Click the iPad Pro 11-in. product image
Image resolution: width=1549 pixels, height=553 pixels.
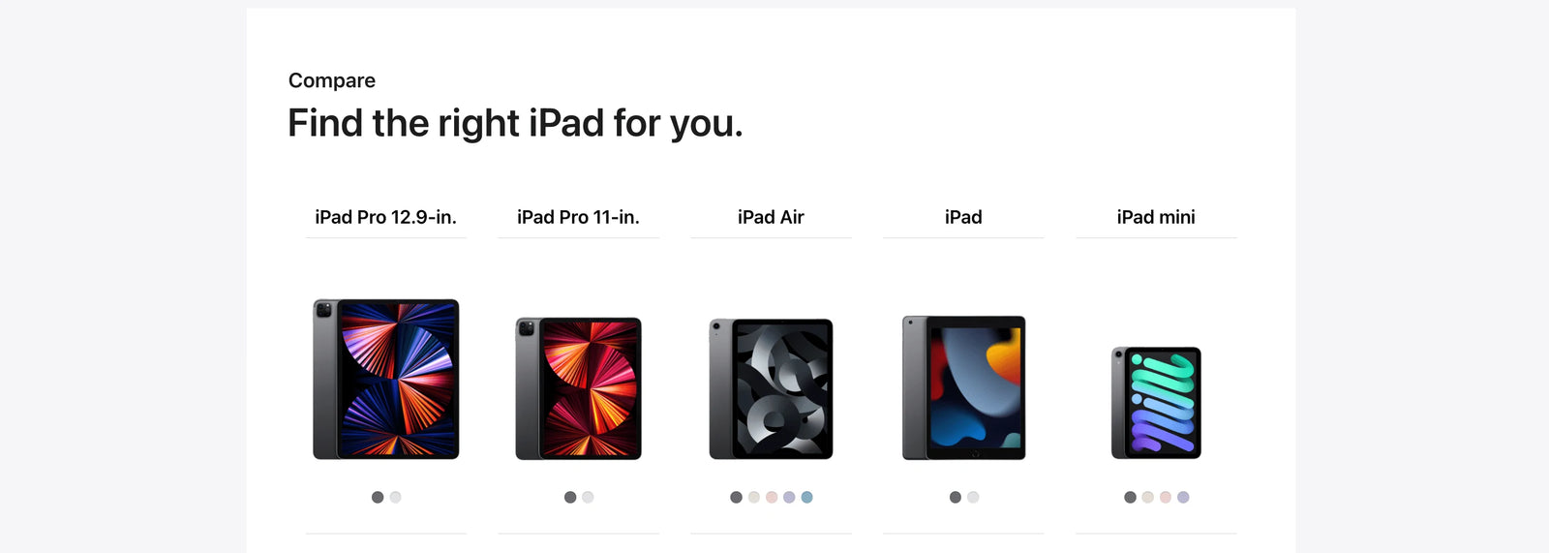578,388
